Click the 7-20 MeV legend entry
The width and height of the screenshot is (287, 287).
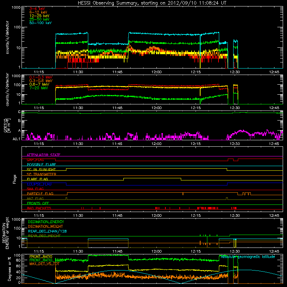click(39, 88)
